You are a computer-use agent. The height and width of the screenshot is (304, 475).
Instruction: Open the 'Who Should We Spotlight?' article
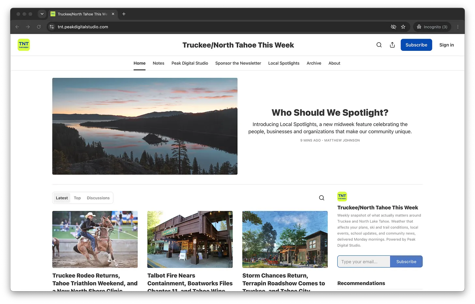330,113
